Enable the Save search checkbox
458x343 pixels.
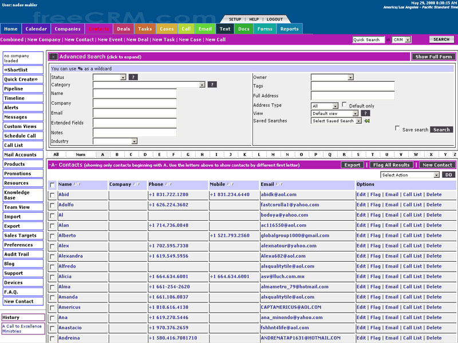click(x=397, y=128)
